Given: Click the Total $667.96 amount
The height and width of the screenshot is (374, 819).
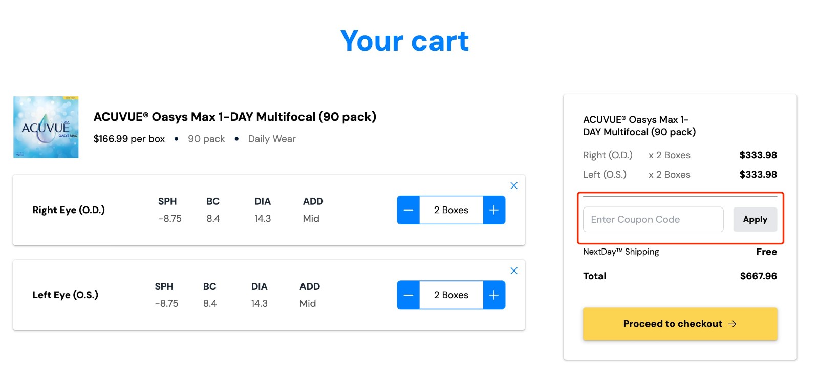Looking at the screenshot, I should [x=759, y=276].
